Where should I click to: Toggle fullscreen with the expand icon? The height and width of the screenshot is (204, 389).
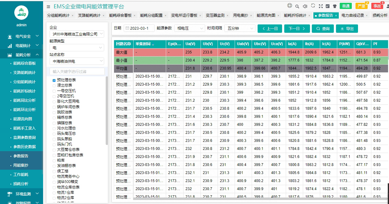coord(320,6)
